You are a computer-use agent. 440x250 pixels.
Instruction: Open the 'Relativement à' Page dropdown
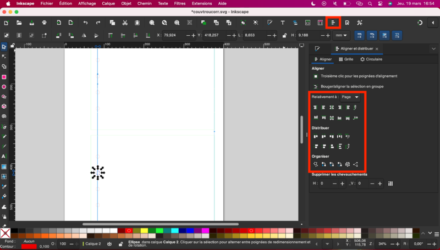click(x=350, y=97)
